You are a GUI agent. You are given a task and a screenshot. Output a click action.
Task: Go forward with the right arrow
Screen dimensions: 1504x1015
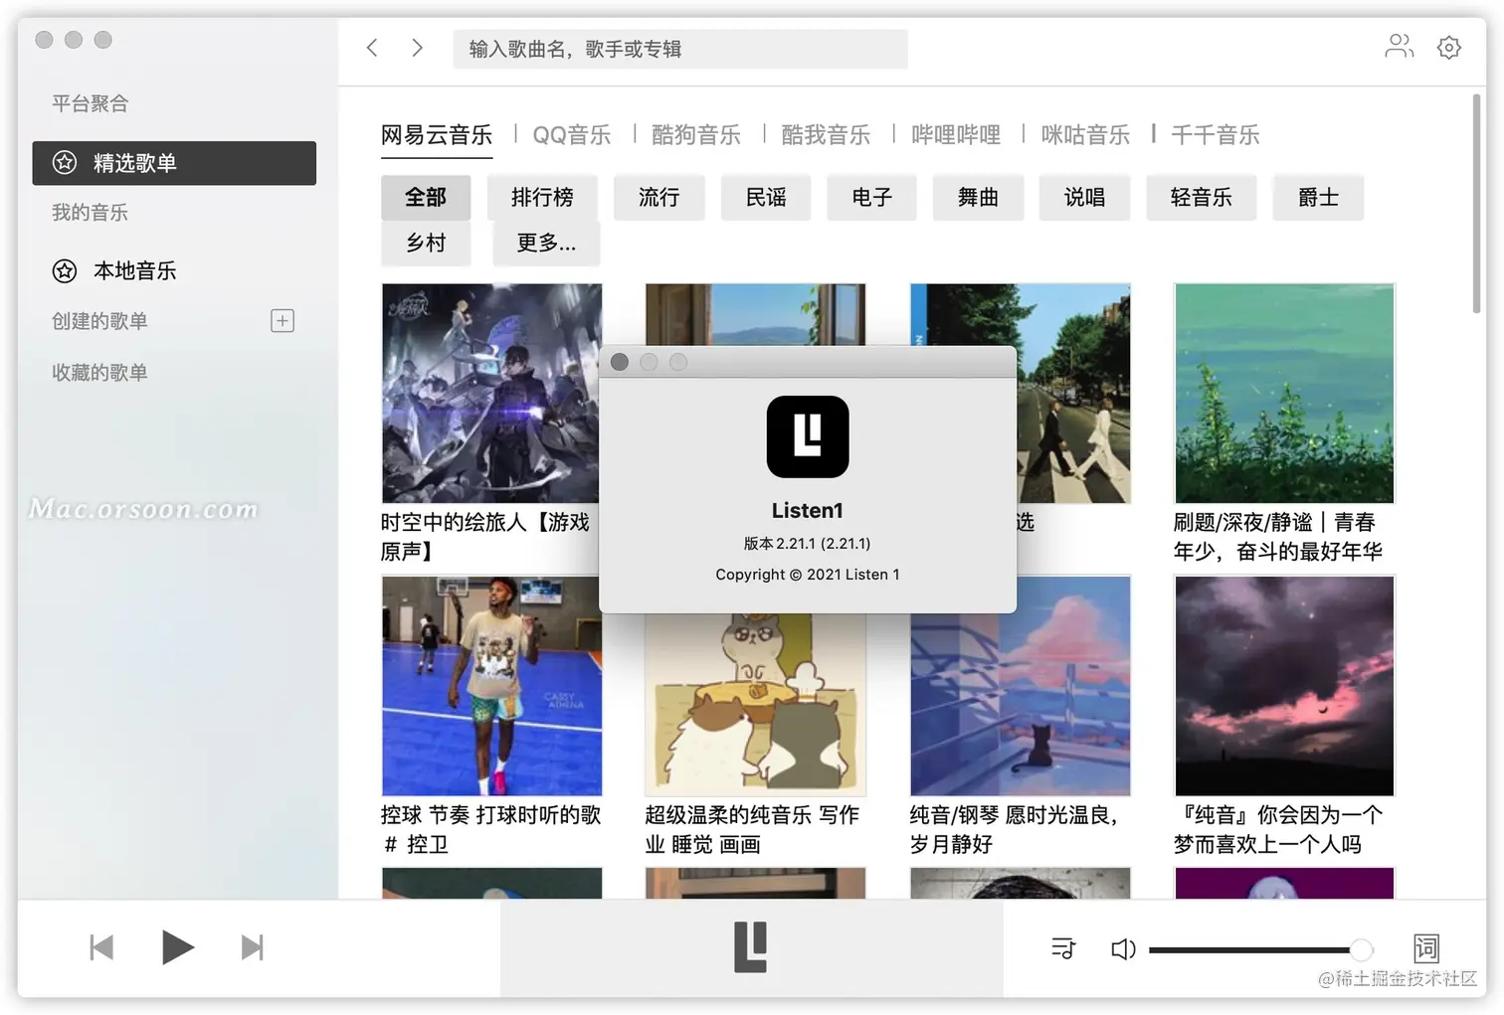click(417, 48)
